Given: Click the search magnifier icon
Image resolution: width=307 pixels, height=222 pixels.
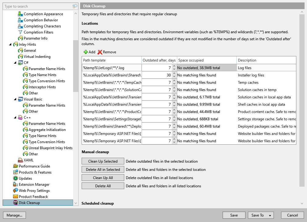Looking at the screenshot, I should click(75, 6).
